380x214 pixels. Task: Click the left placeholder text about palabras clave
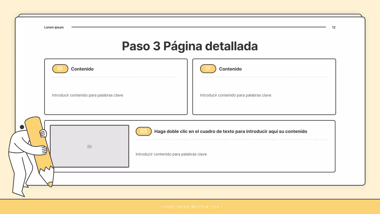[x=87, y=95]
